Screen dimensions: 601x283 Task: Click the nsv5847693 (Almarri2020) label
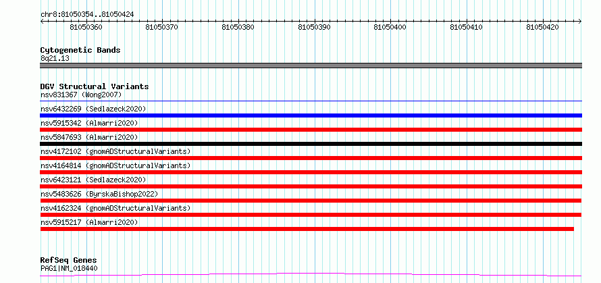point(89,137)
